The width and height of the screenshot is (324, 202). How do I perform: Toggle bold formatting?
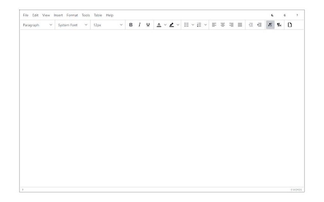click(130, 25)
